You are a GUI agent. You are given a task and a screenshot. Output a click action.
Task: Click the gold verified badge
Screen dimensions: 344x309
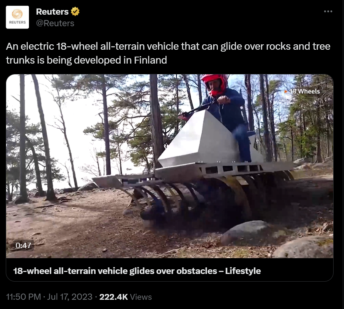[75, 12]
